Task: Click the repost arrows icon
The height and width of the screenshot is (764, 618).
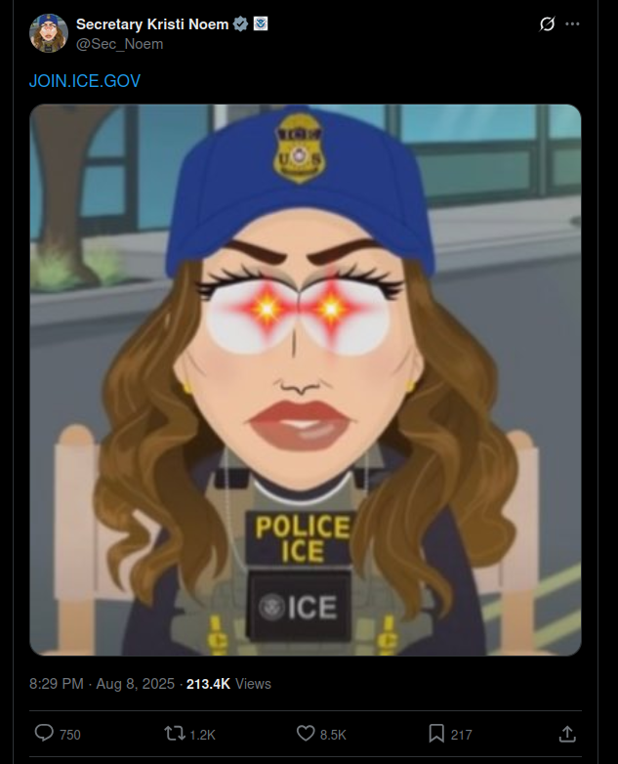Action: tap(175, 734)
